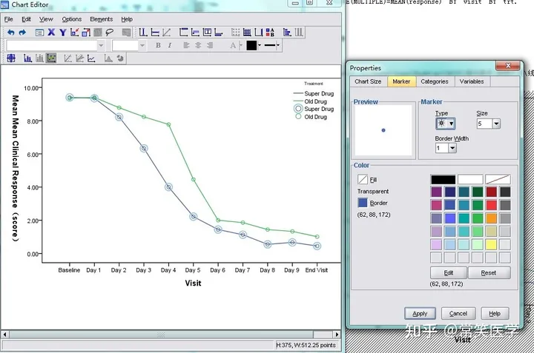
Task: Insert a Y axis reference line
Action: pos(155,33)
